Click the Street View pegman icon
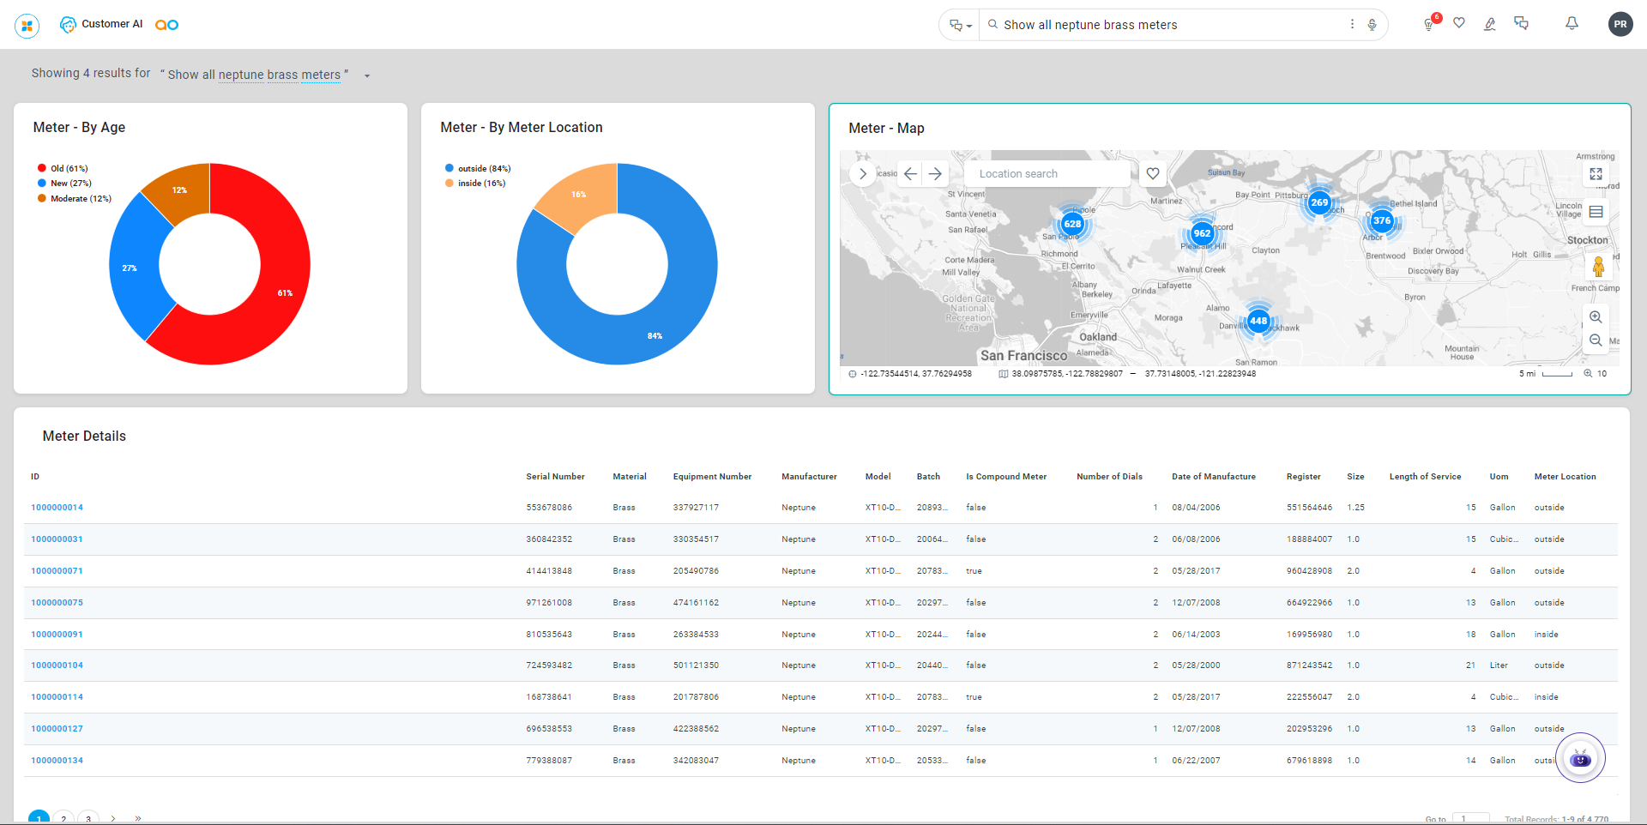The image size is (1647, 825). tap(1598, 268)
